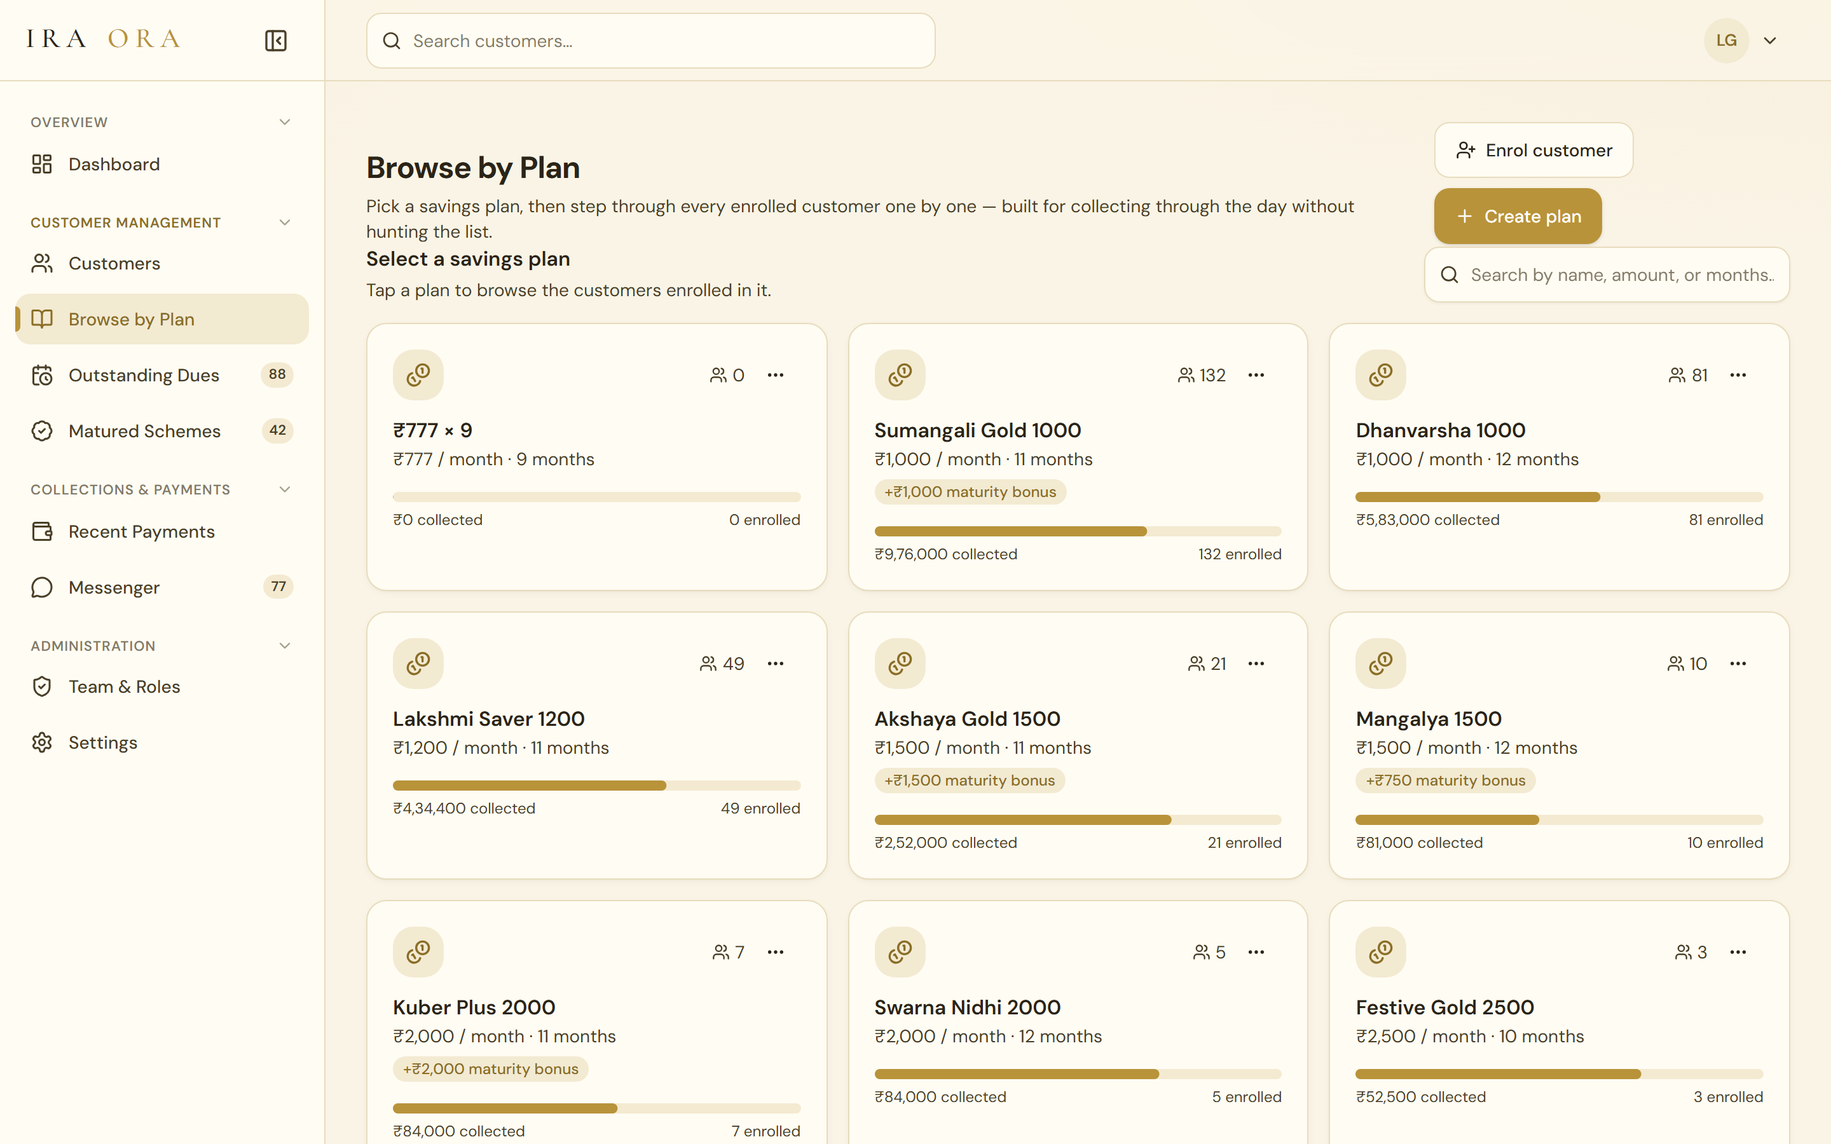Image resolution: width=1831 pixels, height=1144 pixels.
Task: Open options menu for Mangalya 1500
Action: pos(1738,664)
